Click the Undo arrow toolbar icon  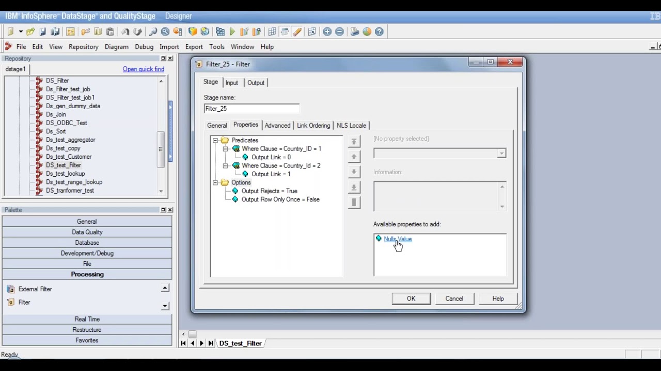125,32
